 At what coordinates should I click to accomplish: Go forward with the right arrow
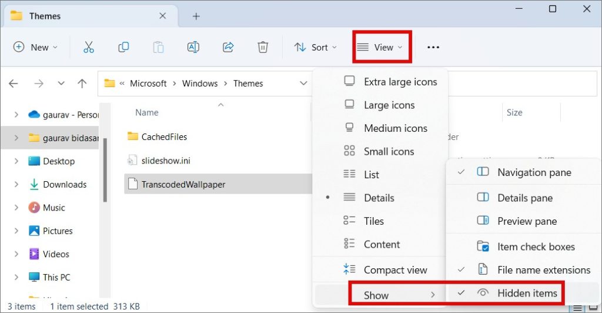coord(38,84)
